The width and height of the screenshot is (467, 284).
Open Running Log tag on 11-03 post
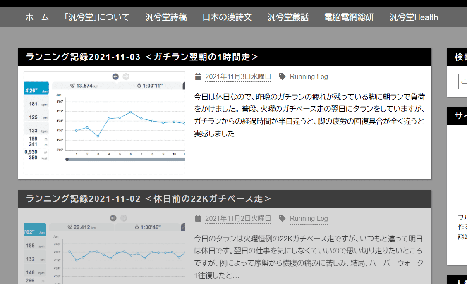tap(309, 77)
